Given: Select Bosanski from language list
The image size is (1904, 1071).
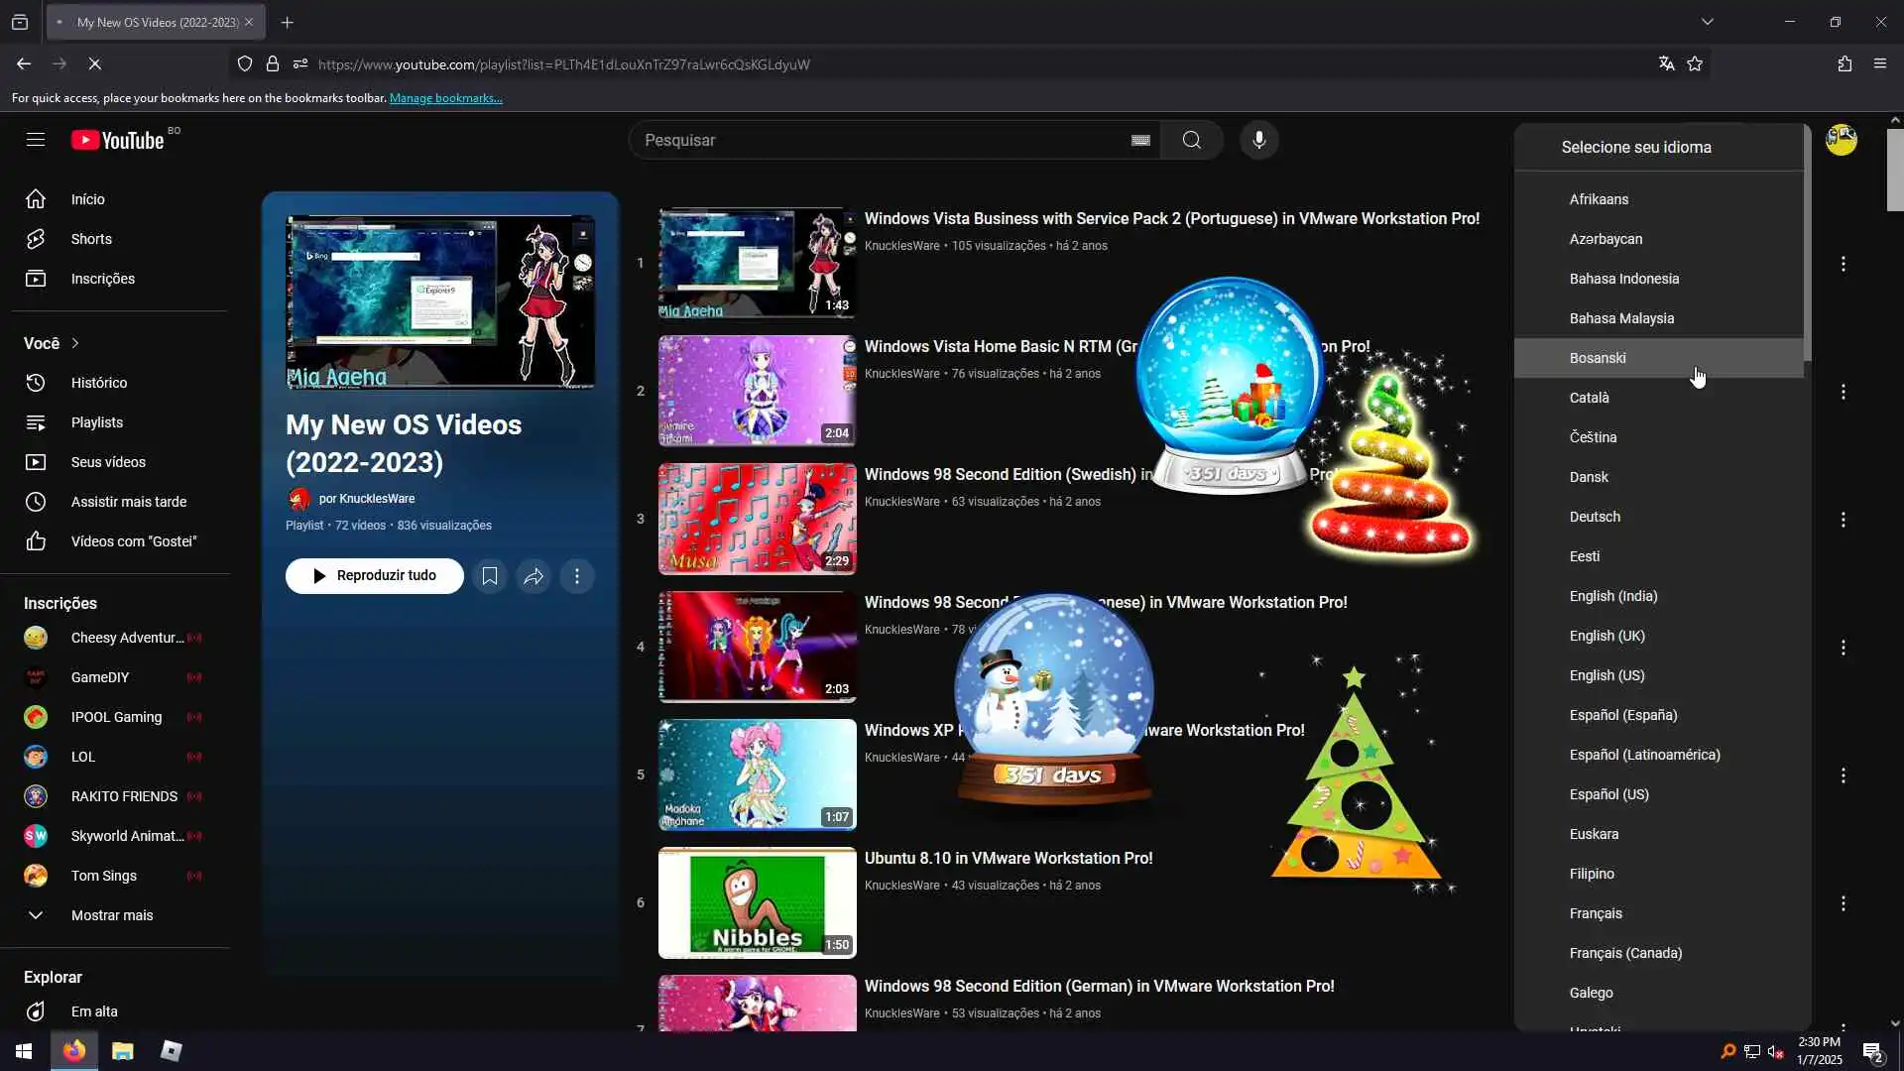Looking at the screenshot, I should [1597, 358].
